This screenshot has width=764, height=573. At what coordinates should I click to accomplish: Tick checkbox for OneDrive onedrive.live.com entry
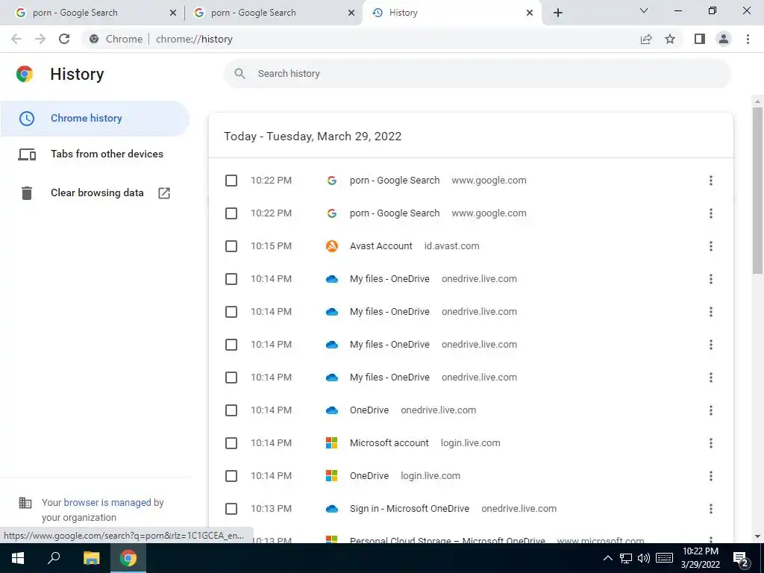(231, 410)
